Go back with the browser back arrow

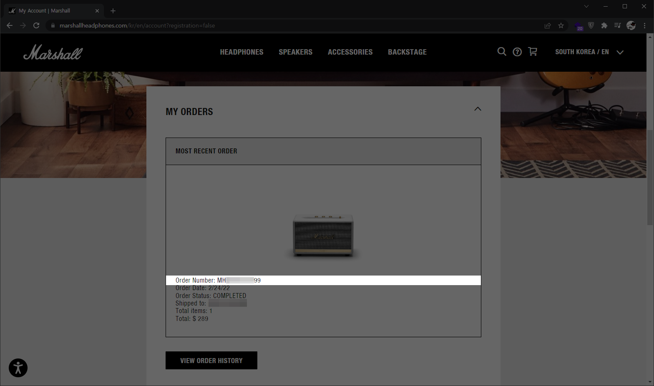pos(10,25)
